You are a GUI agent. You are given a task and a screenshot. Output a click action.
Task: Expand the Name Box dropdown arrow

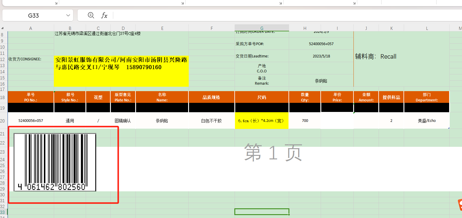(68, 16)
